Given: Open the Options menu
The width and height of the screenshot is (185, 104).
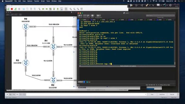Looking at the screenshot, I should click(x=30, y=1).
